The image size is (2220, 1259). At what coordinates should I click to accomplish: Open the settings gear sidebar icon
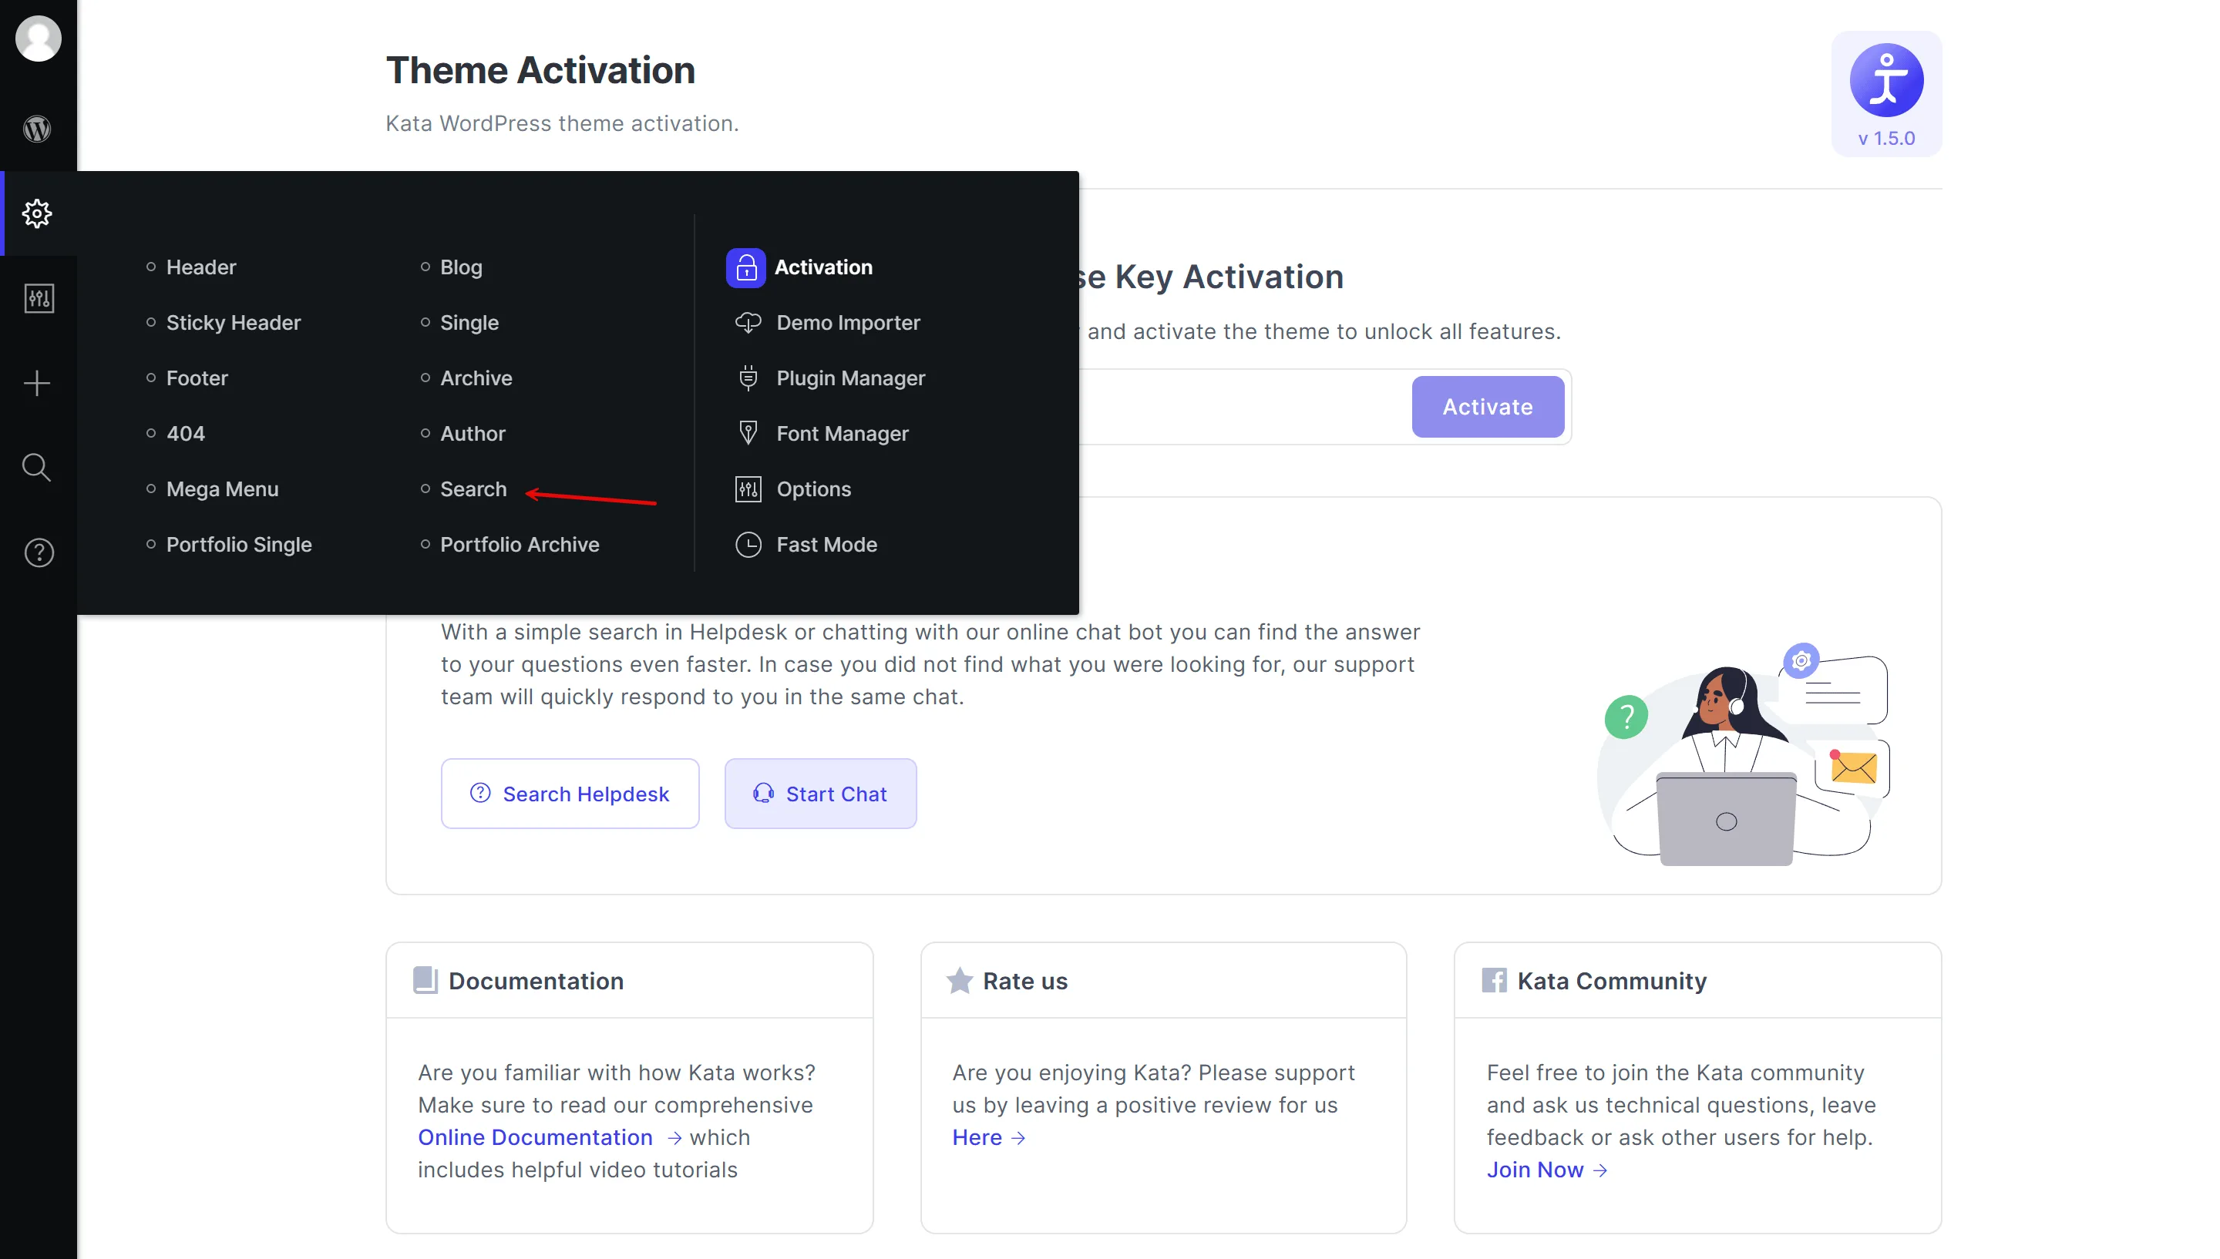pyautogui.click(x=37, y=213)
